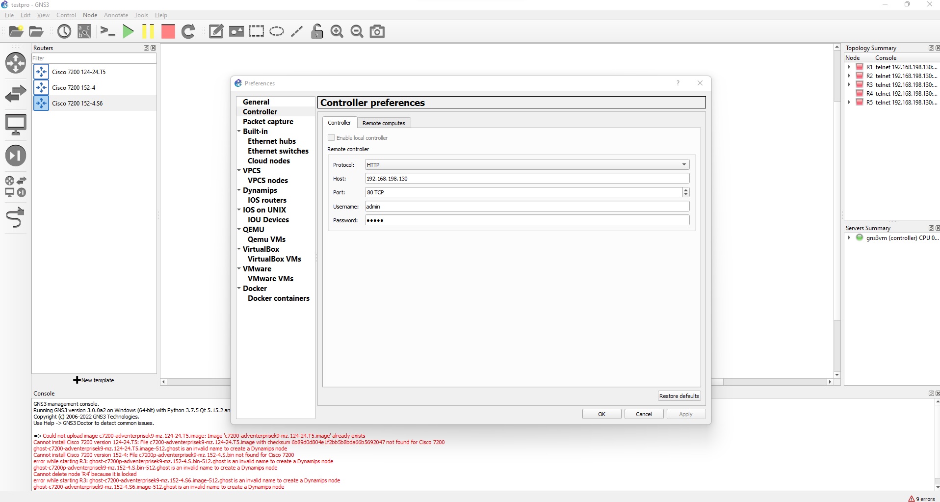Select draw line tool
The image size is (940, 502).
297,31
